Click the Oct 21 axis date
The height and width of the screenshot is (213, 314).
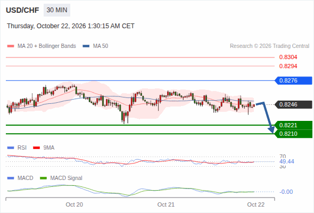(x=166, y=204)
